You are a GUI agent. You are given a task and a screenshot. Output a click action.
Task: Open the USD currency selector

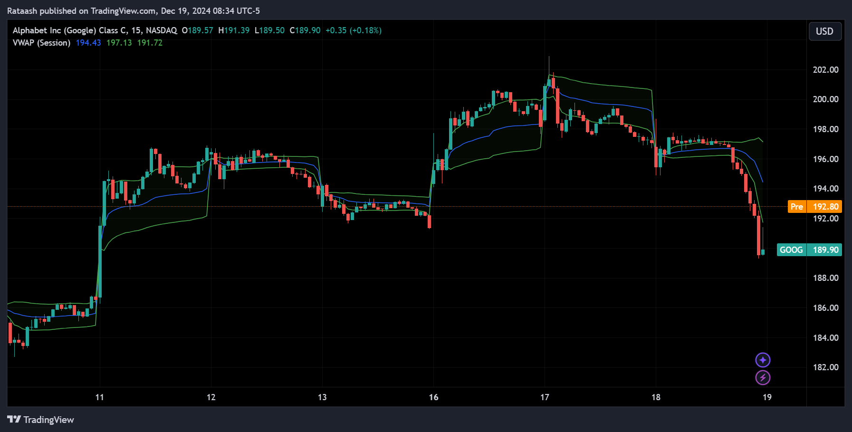pyautogui.click(x=824, y=31)
